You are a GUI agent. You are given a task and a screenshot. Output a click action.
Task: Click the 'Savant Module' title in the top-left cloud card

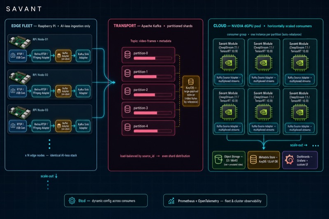228,44
